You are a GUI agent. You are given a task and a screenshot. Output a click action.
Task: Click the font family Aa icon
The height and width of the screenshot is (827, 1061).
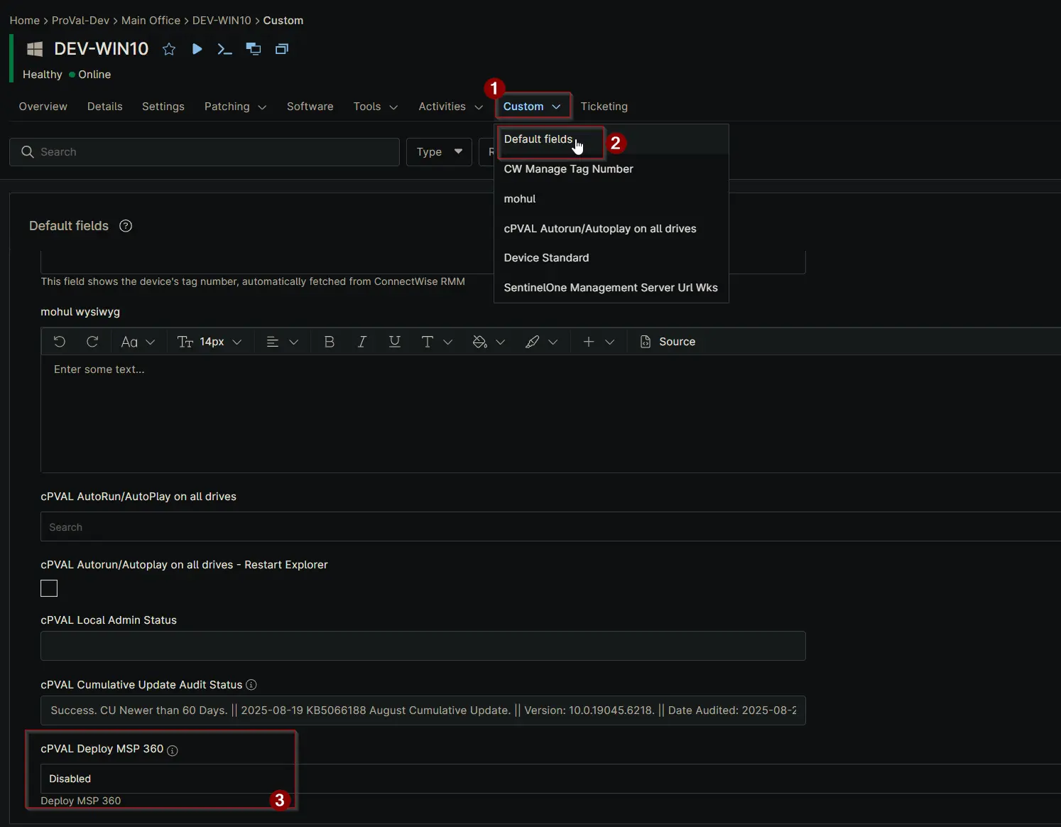click(129, 342)
